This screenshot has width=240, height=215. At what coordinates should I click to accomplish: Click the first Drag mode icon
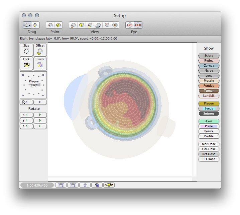[x=27, y=25]
